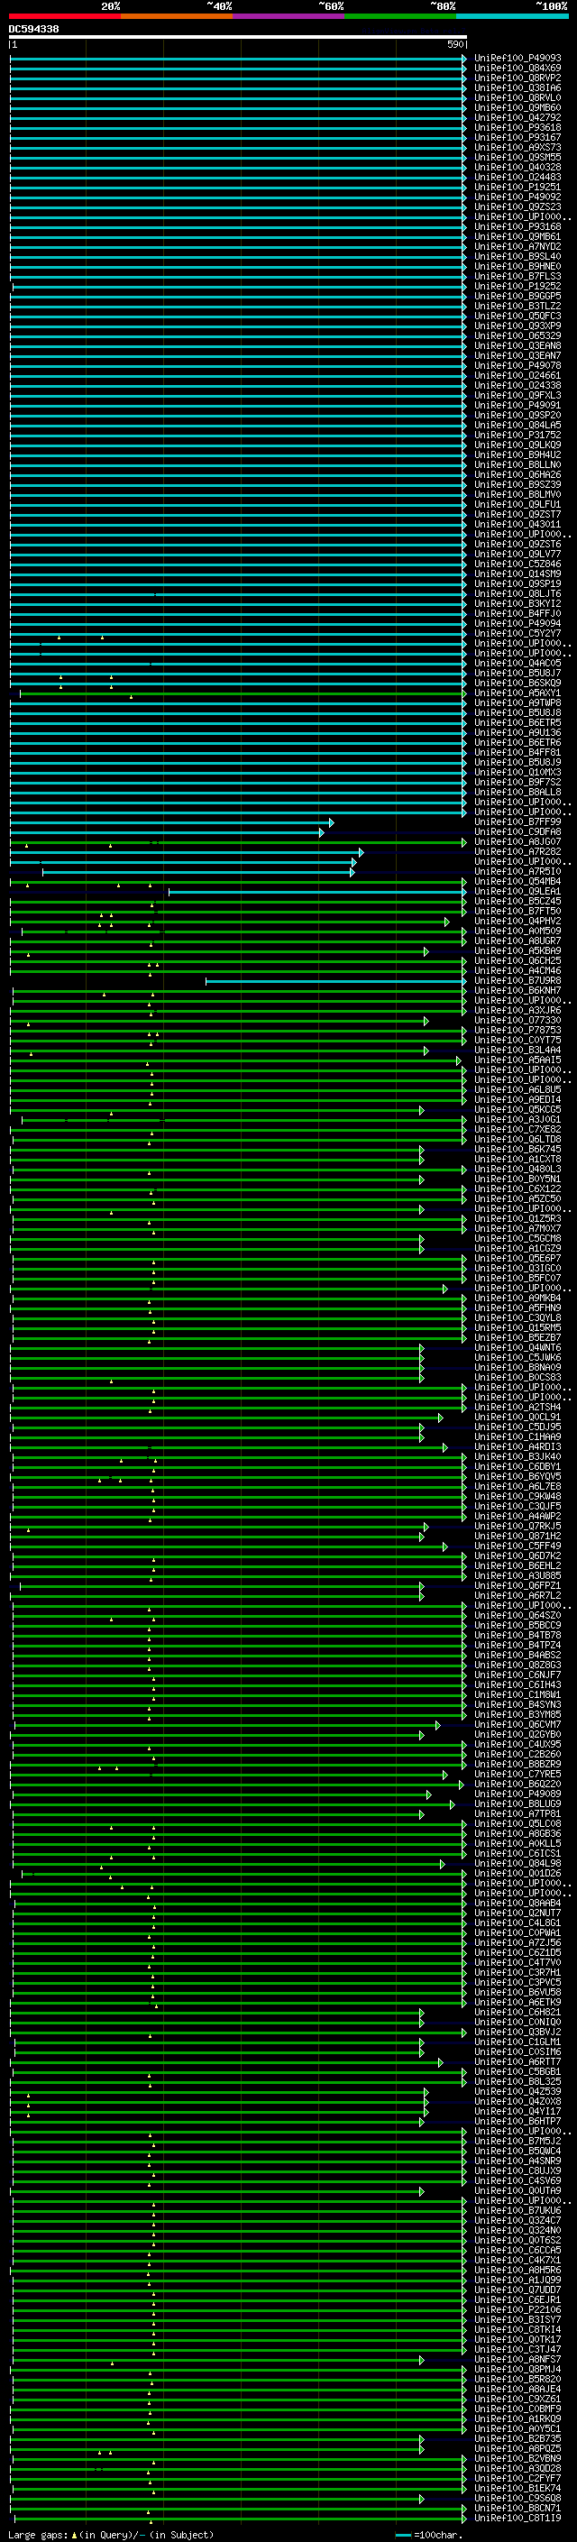Select hit label UniRef100_P93167
The height and width of the screenshot is (2542, 577).
[x=517, y=137]
